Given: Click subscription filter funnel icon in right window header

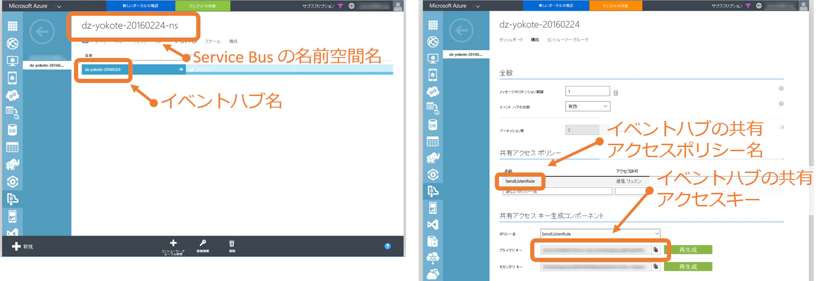Looking at the screenshot, I should click(x=748, y=6).
